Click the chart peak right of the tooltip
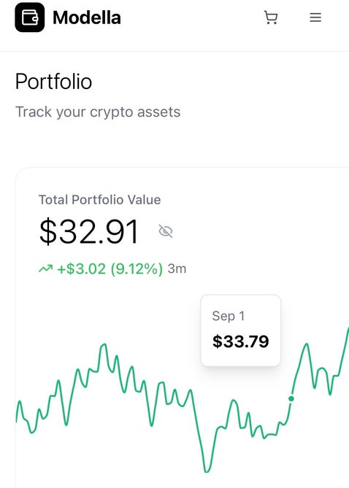Image resolution: width=349 pixels, height=488 pixels. click(307, 344)
